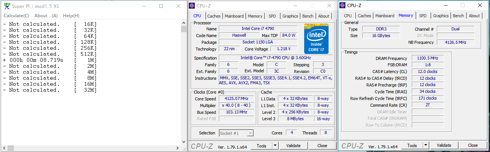This screenshot has width=490, height=152.
Task: Click the Not calculated 16K line
Action: pyautogui.click(x=49, y=24)
